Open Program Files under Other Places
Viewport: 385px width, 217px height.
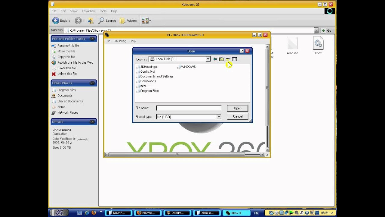click(x=66, y=90)
